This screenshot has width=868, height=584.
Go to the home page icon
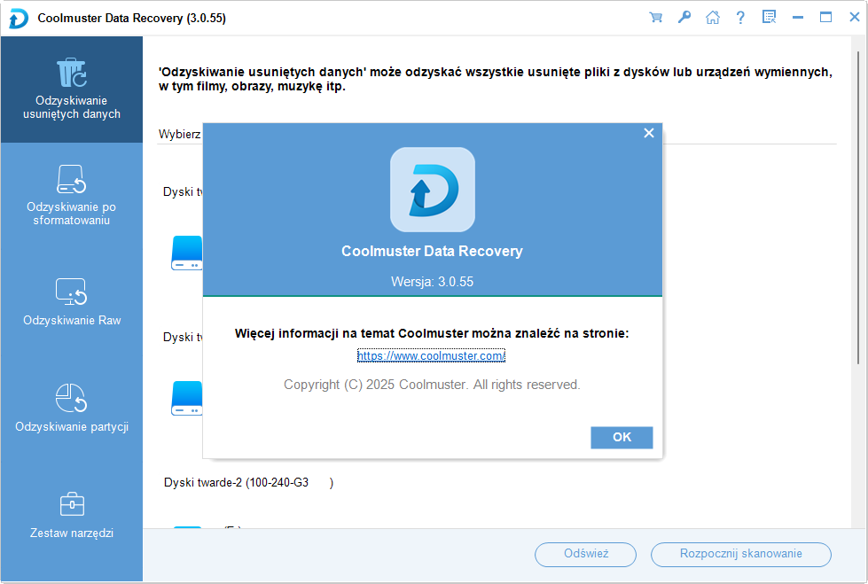point(713,17)
